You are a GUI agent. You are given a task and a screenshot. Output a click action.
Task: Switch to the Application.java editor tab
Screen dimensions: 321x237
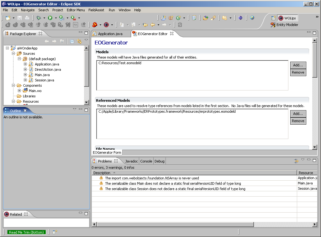tap(110, 34)
